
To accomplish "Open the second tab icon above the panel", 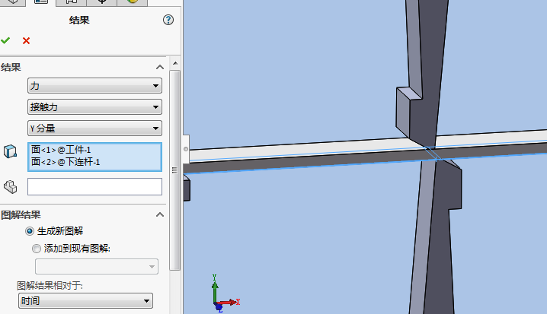I will tap(41, 2).
